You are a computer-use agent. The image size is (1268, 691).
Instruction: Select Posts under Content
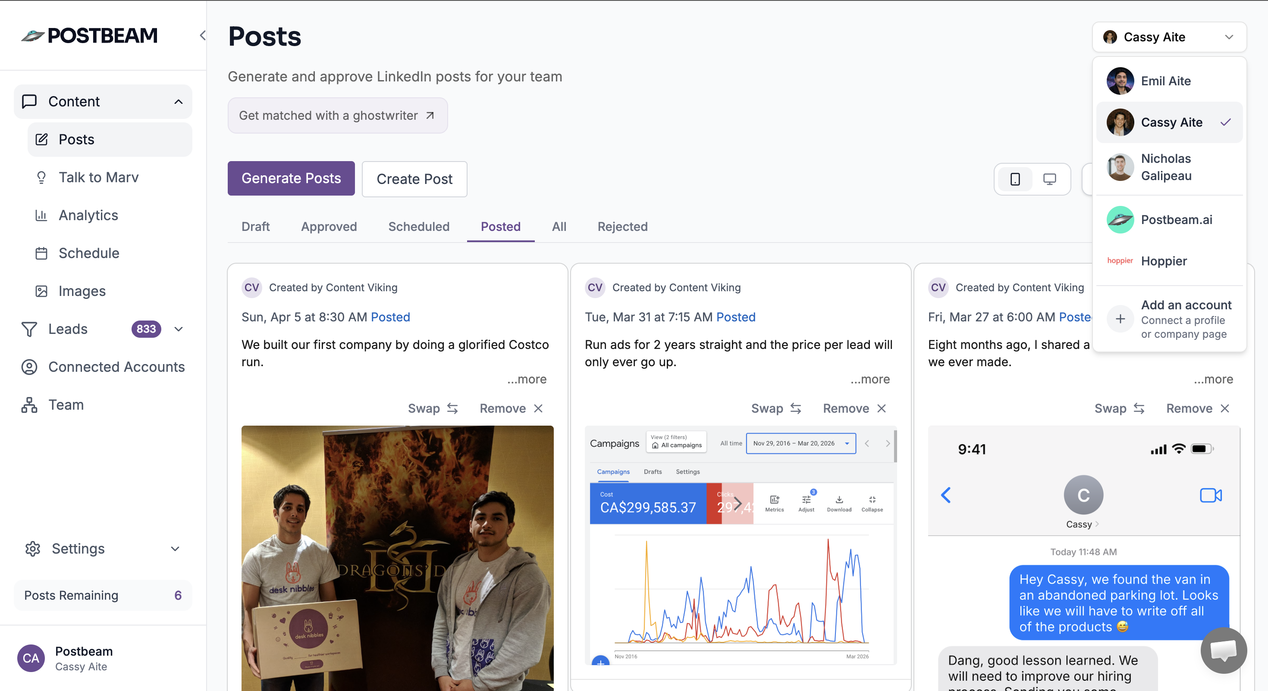[x=76, y=139]
